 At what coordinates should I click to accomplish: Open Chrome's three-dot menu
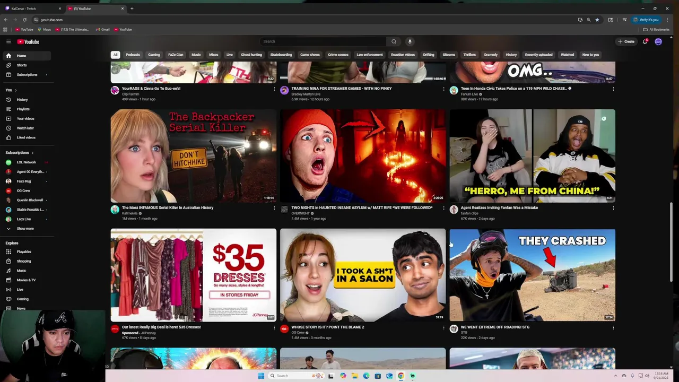click(667, 20)
